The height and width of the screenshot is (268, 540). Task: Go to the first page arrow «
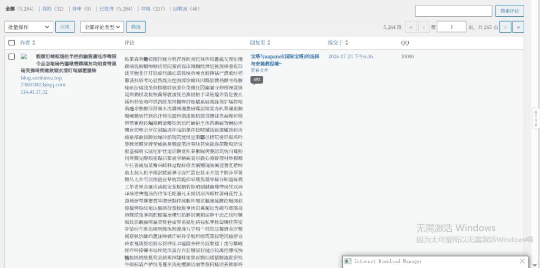click(x=411, y=27)
